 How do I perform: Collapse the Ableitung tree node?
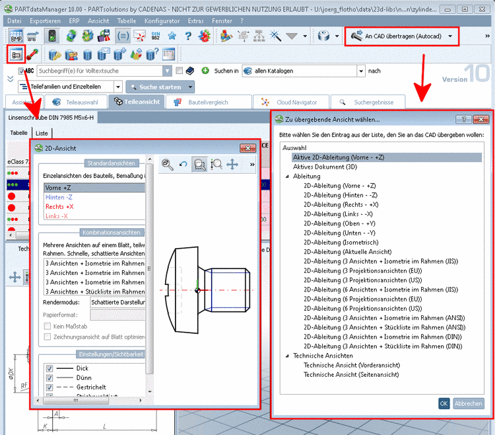[x=287, y=177]
